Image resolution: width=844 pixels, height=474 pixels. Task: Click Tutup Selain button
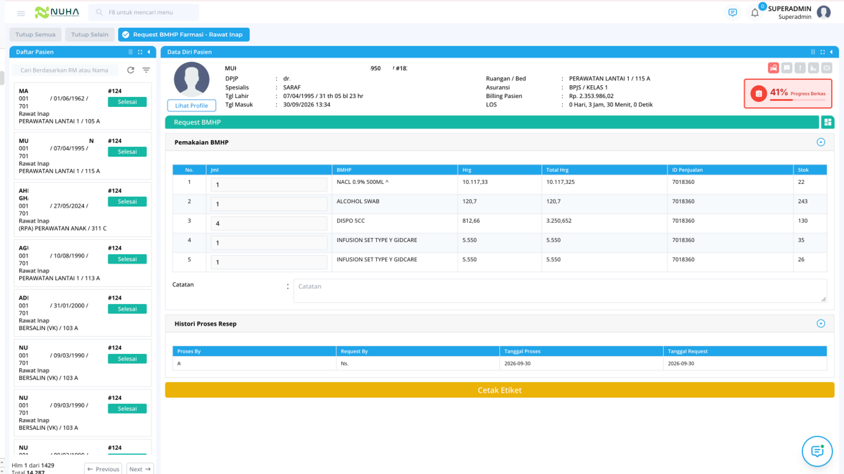90,35
